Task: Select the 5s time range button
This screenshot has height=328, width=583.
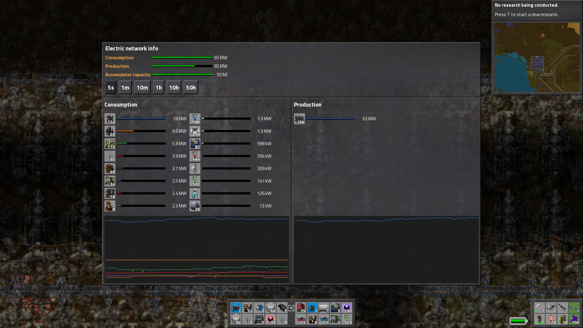Action: coord(111,87)
